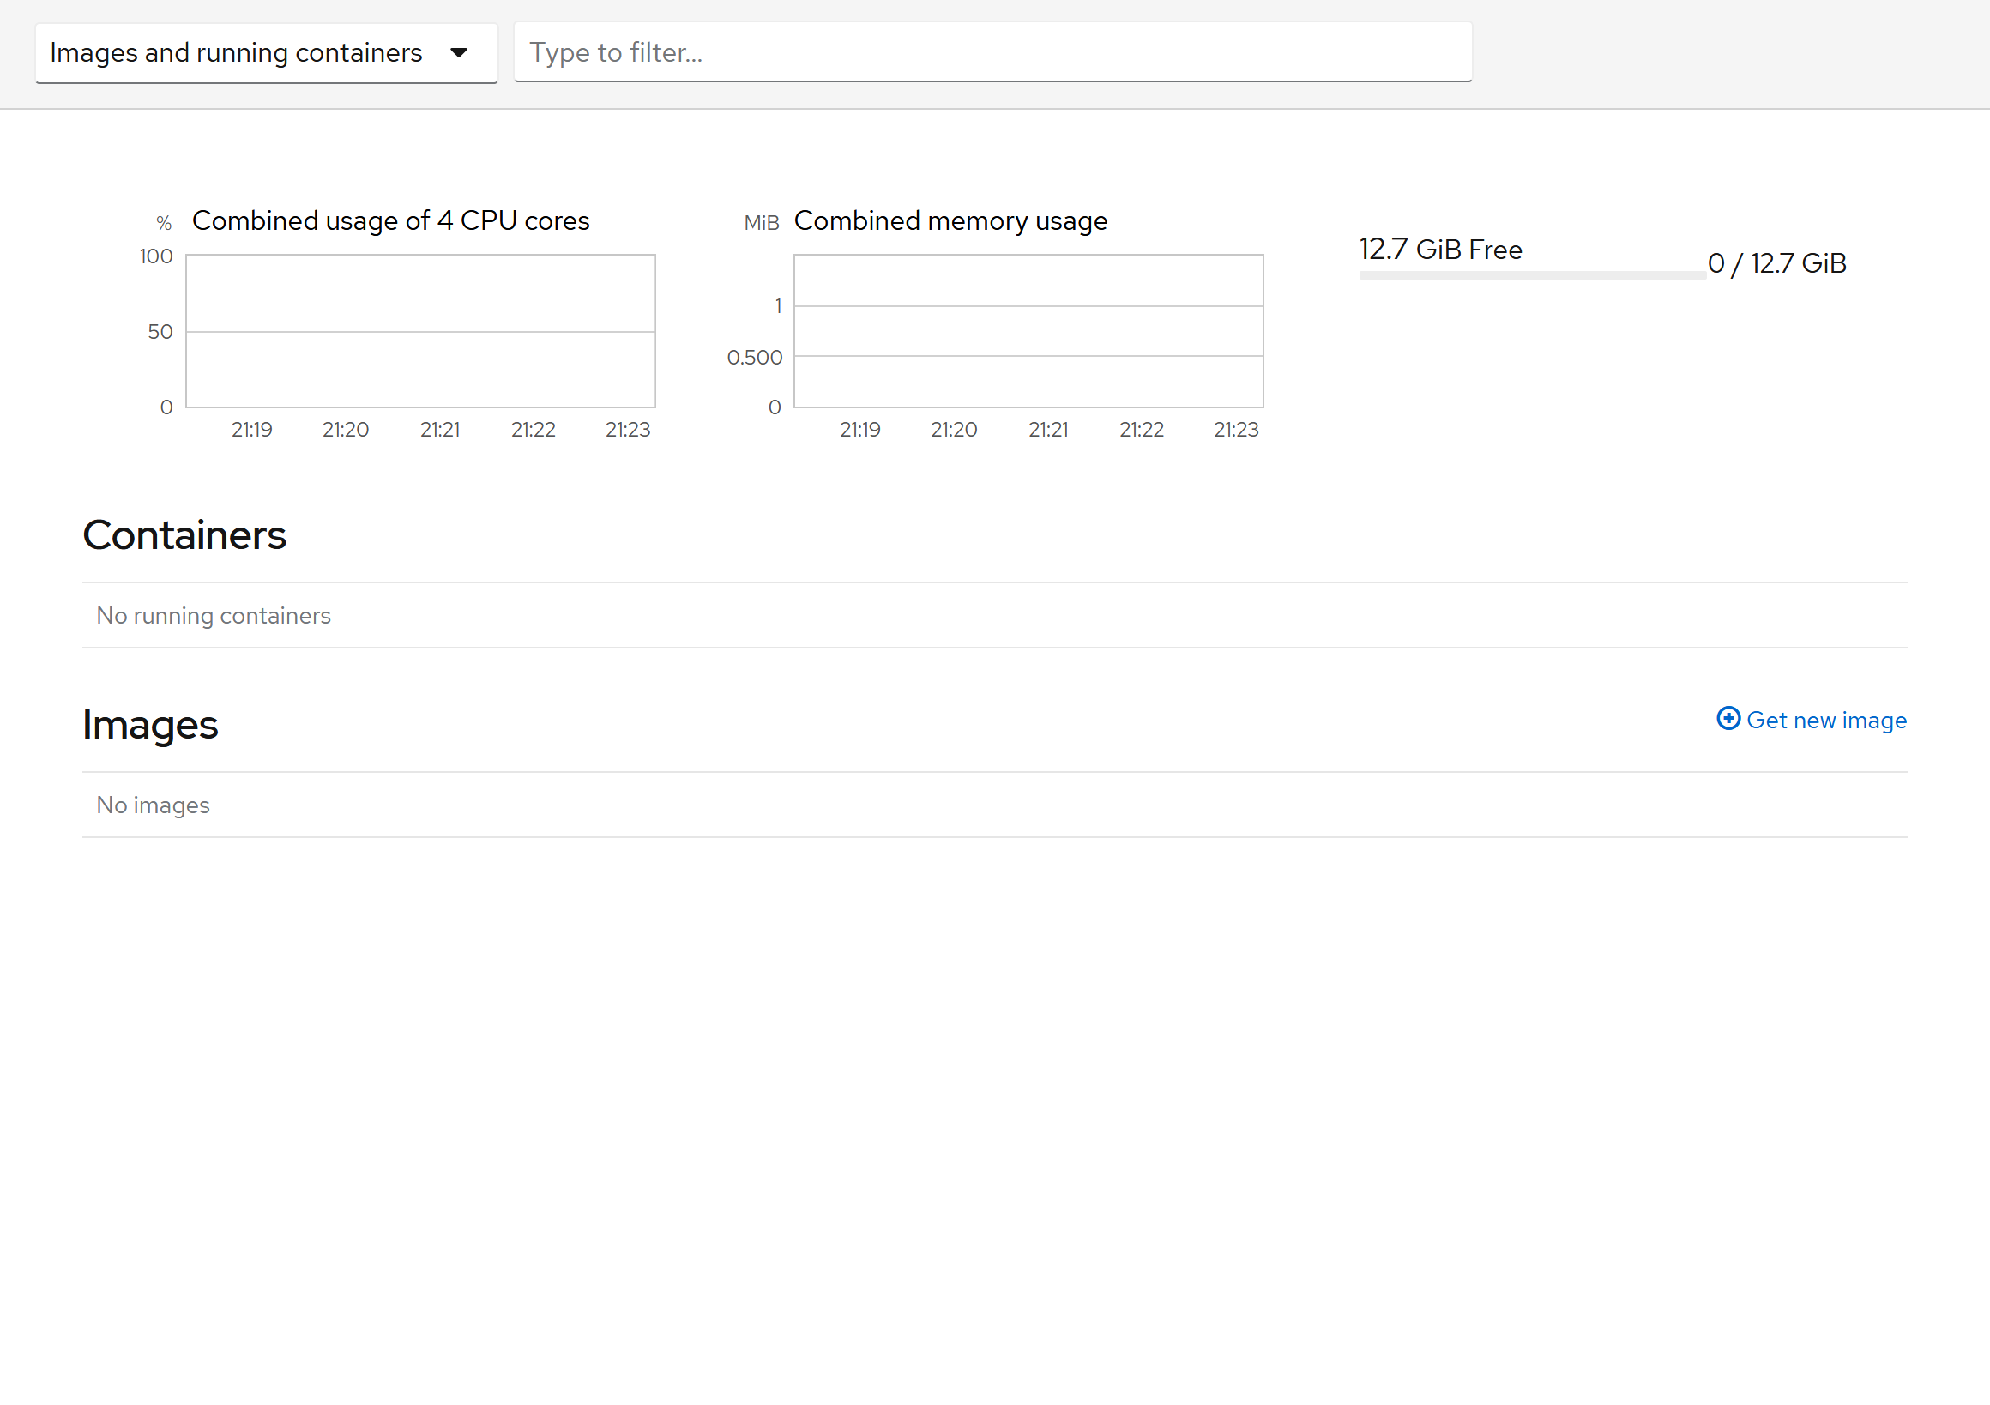The image size is (1990, 1405).
Task: Click the Get new image link
Action: [x=1825, y=721]
